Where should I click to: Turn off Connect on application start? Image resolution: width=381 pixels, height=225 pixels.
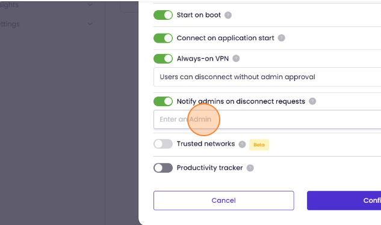pyautogui.click(x=163, y=38)
